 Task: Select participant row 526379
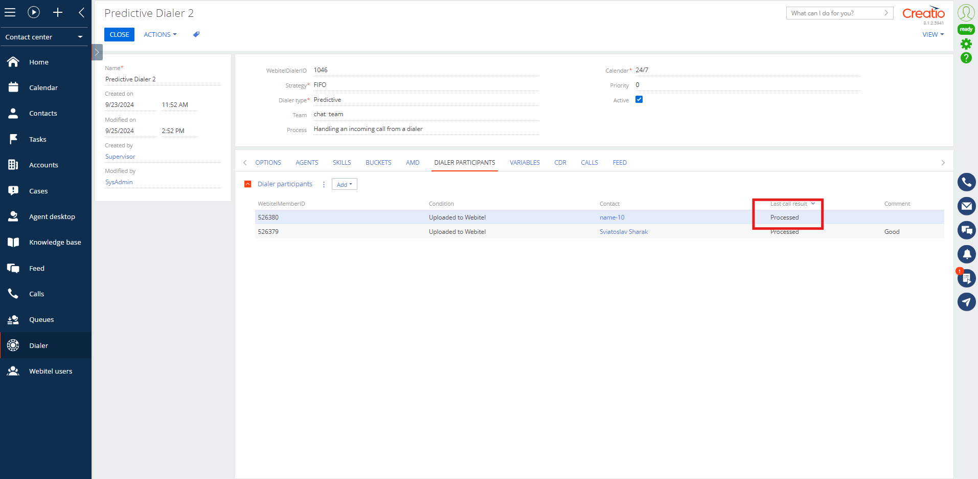pyautogui.click(x=599, y=232)
